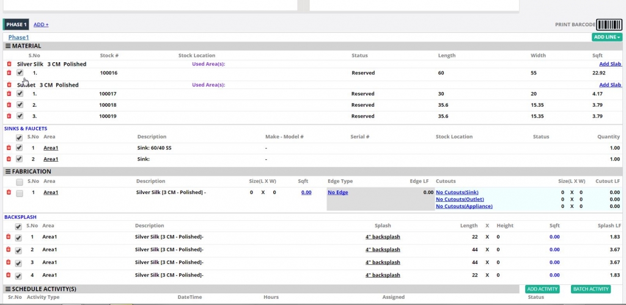Viewport: 626px width, 305px height.
Task: Click 4" backsplash link in backsplash row 1
Action: (x=383, y=237)
